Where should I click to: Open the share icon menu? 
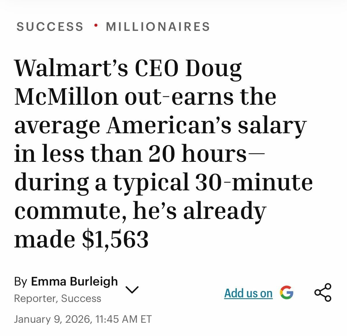(323, 292)
